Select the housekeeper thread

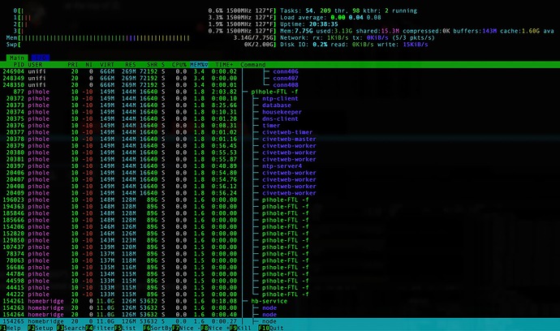(282, 112)
